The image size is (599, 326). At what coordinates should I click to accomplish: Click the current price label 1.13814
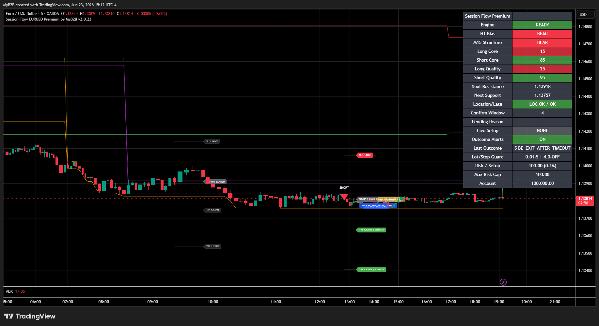tap(585, 199)
